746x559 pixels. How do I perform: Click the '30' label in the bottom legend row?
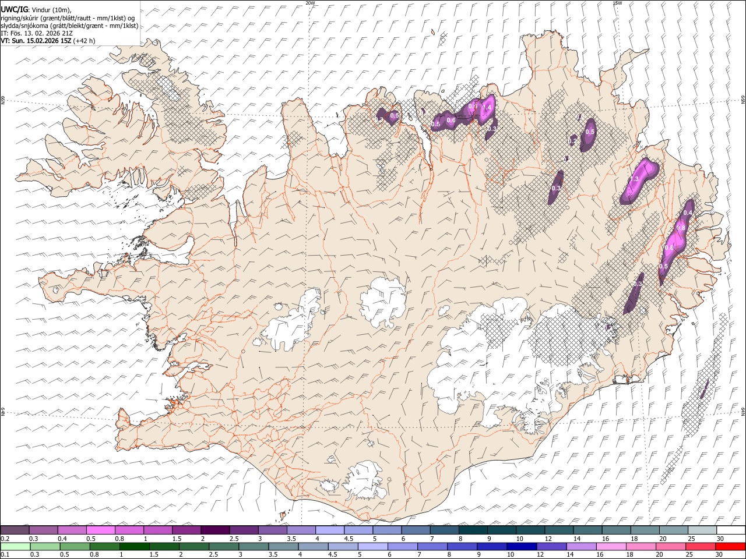tap(720, 555)
